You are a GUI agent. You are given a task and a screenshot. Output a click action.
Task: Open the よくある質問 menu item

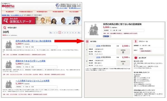pyautogui.click(x=74, y=12)
